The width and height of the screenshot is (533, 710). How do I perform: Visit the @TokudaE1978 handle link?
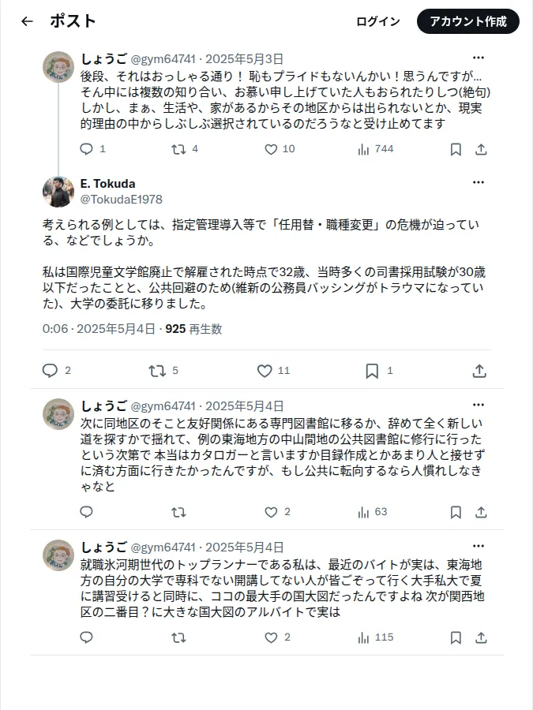pyautogui.click(x=121, y=200)
